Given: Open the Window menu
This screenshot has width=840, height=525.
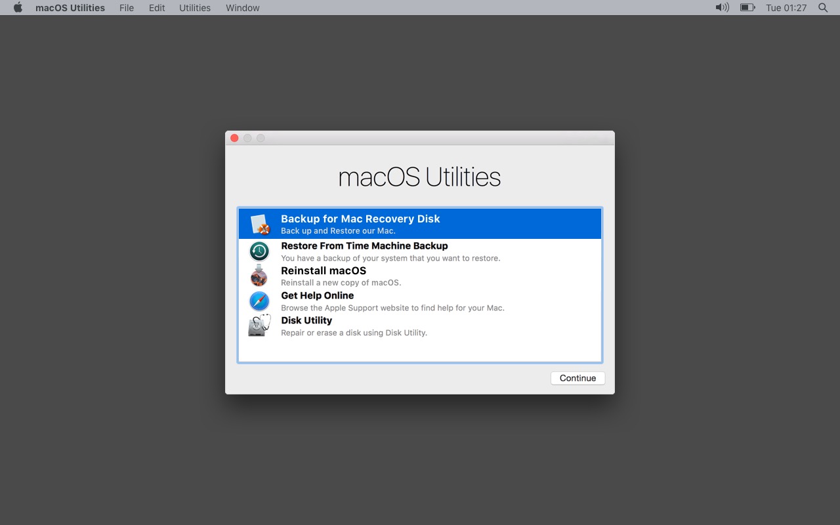Looking at the screenshot, I should click(242, 8).
